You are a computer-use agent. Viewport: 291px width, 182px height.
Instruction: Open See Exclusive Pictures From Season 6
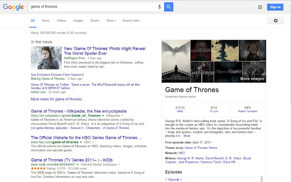[57, 75]
